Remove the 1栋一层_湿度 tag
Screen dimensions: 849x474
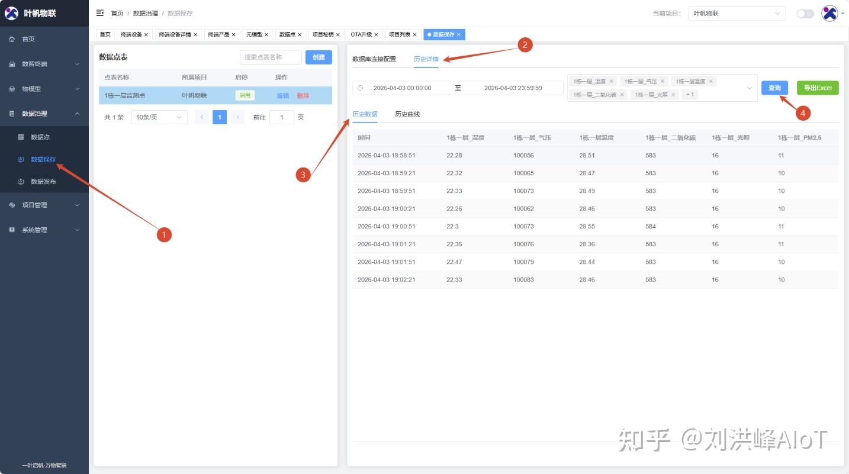[612, 82]
